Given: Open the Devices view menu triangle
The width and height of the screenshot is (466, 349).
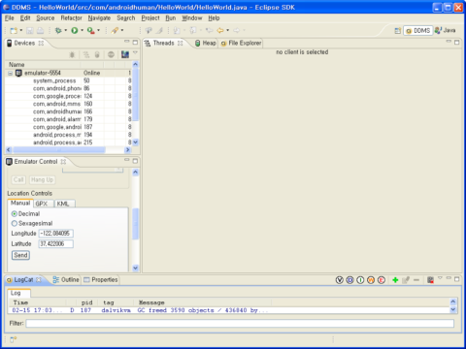Looking at the screenshot, I should coord(135,52).
